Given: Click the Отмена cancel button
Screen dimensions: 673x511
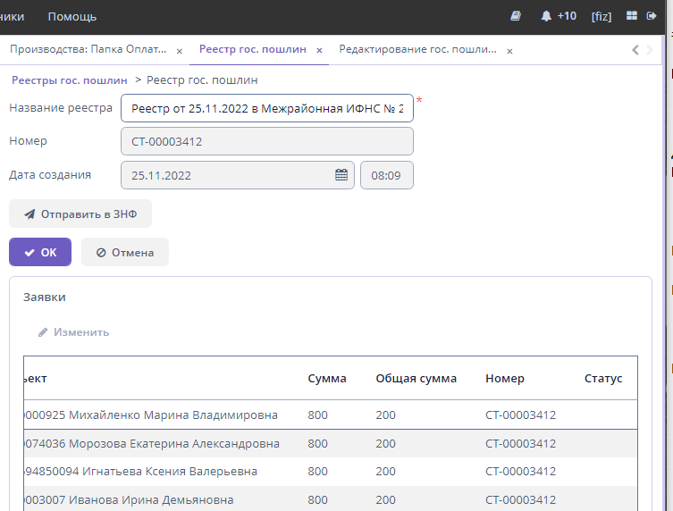Looking at the screenshot, I should point(125,253).
